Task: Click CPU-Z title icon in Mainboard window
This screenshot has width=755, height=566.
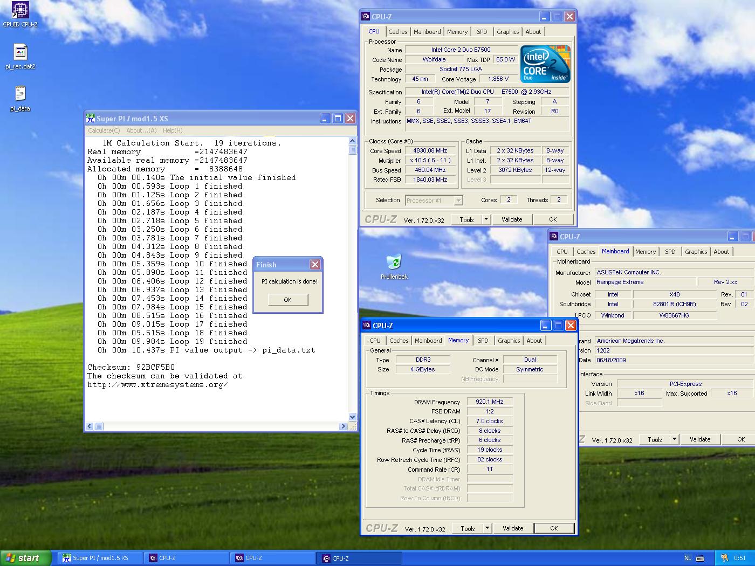Action: (x=554, y=237)
